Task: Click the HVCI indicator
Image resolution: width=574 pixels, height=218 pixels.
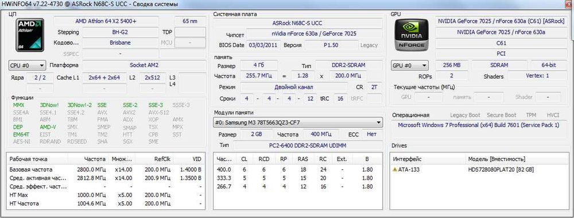Action: pos(553,115)
